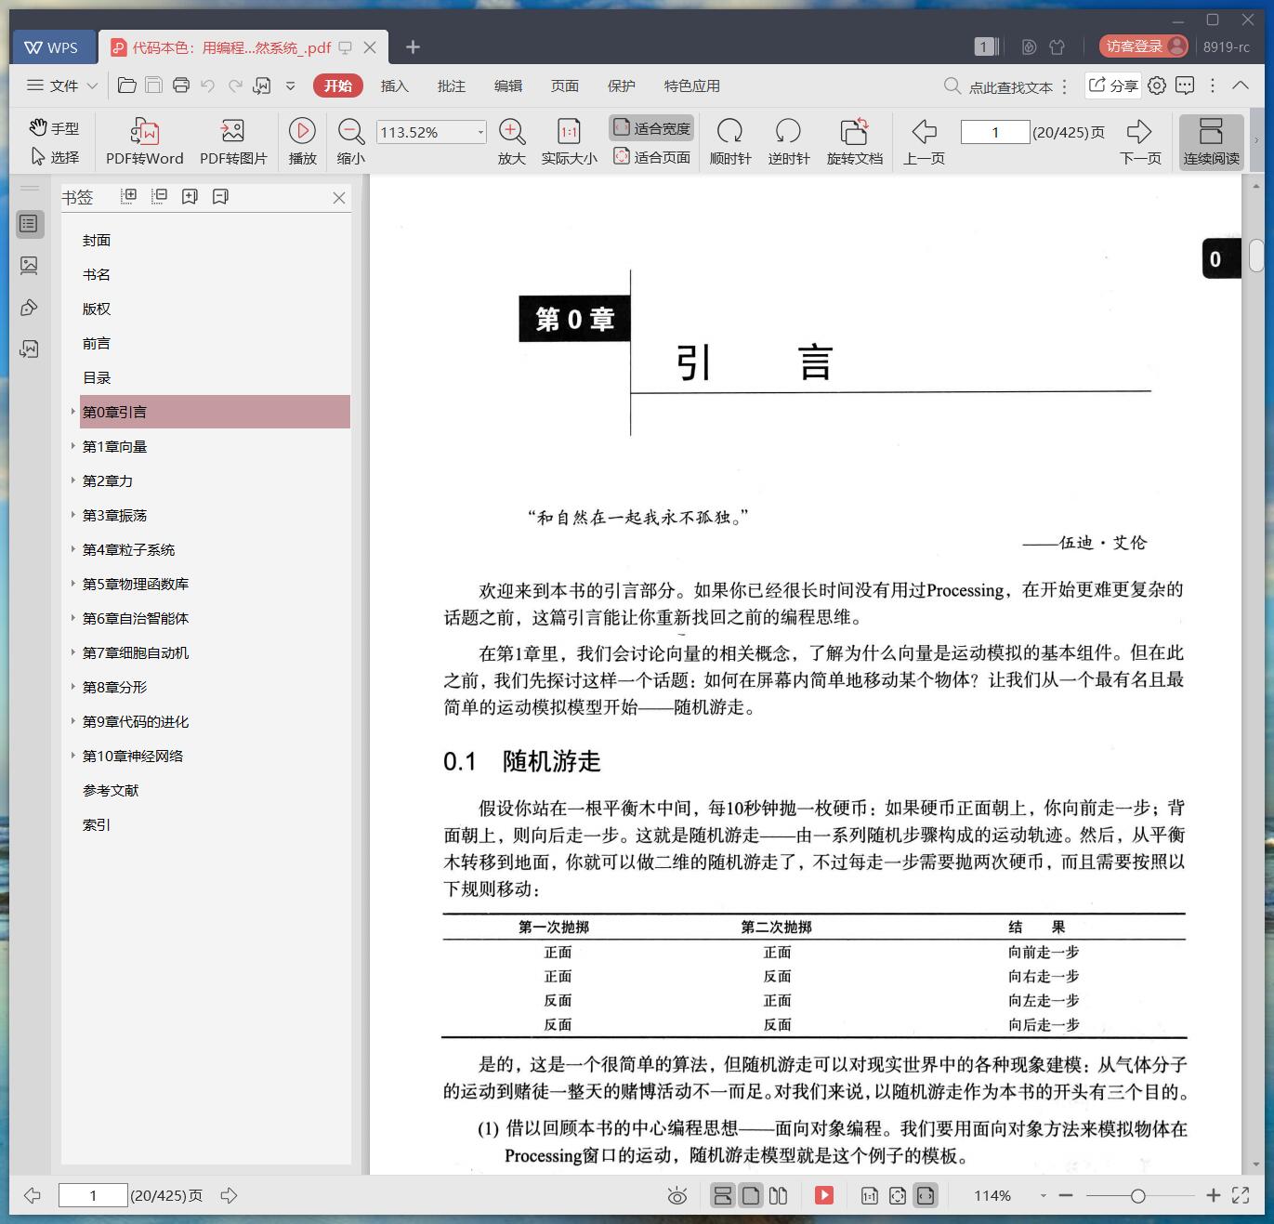Open the bookmarks sidebar icon
The image size is (1274, 1224).
coord(30,223)
